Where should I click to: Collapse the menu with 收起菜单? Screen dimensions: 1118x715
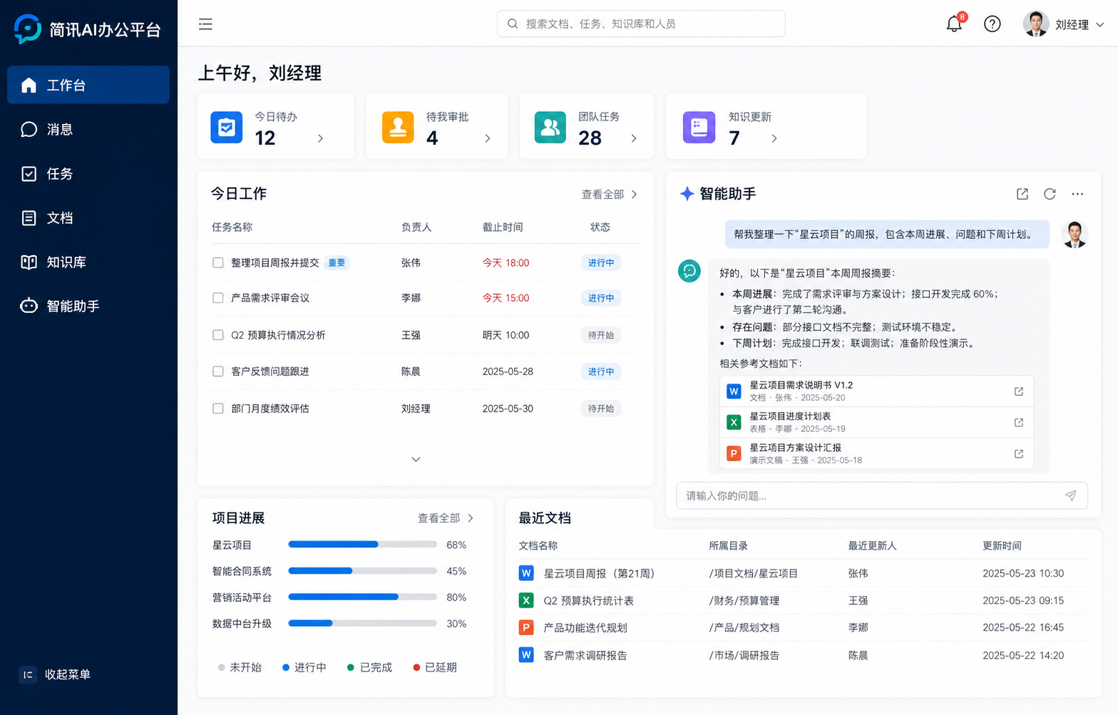[x=55, y=674]
